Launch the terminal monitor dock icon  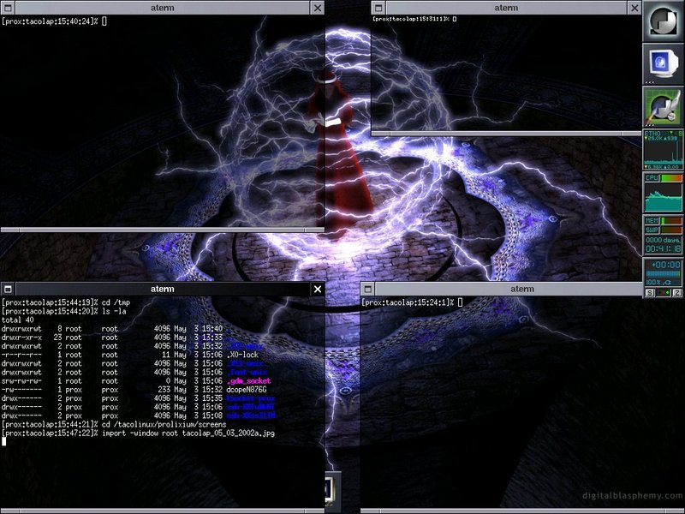(663, 63)
